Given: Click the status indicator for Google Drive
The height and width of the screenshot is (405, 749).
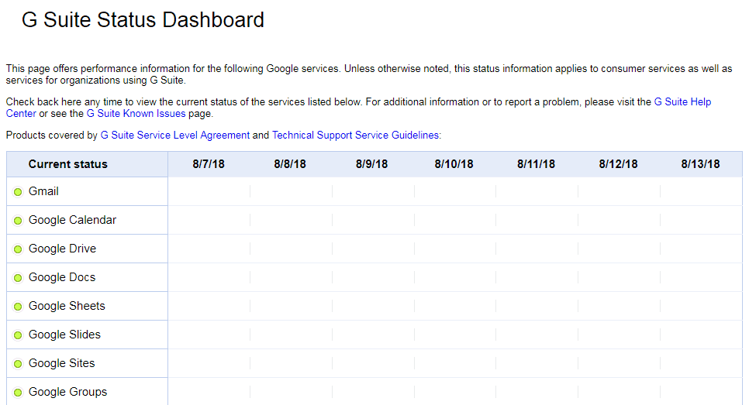Looking at the screenshot, I should pyautogui.click(x=18, y=249).
